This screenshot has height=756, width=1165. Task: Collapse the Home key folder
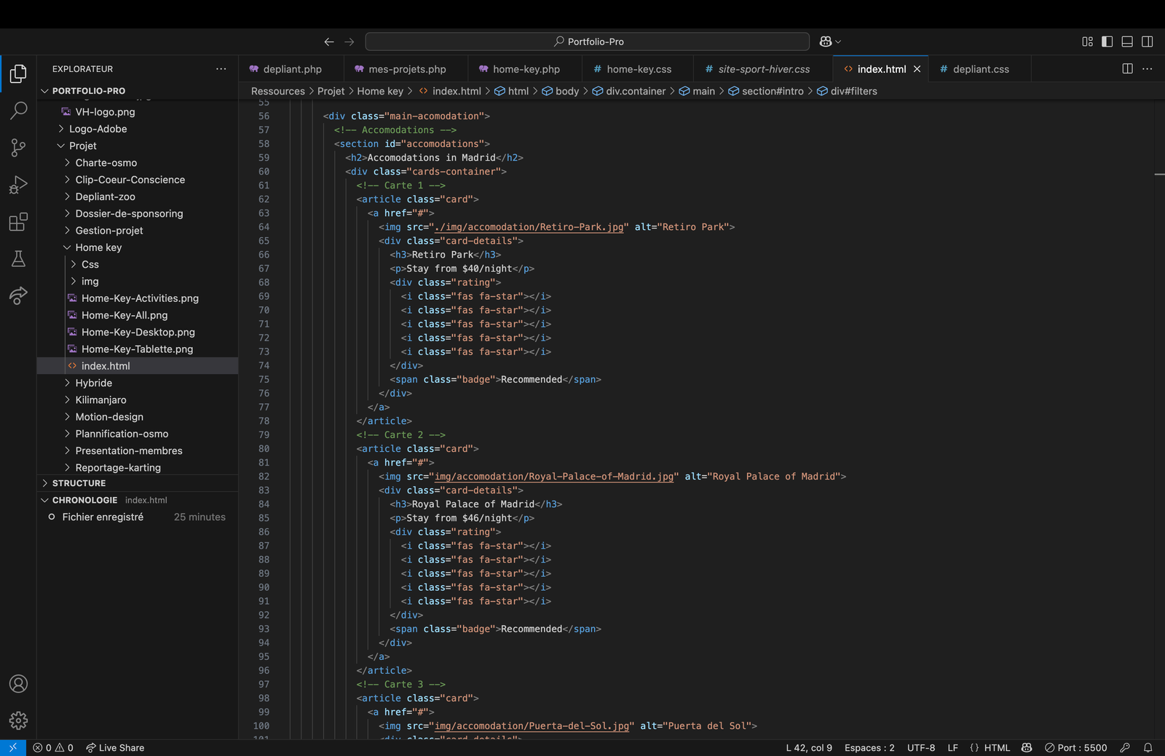[138, 247]
